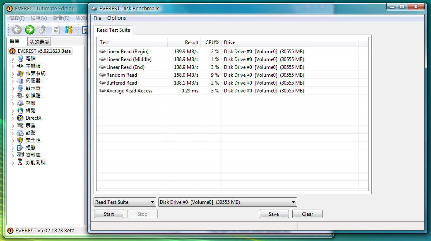431x241 pixels.
Task: Click the 存放 storage icon
Action: tap(20, 103)
